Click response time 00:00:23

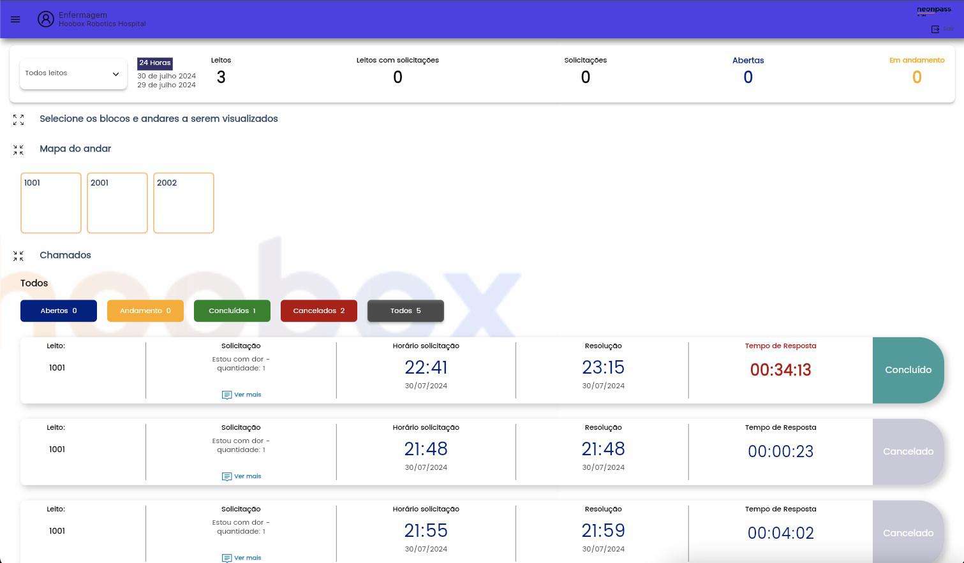tap(780, 451)
